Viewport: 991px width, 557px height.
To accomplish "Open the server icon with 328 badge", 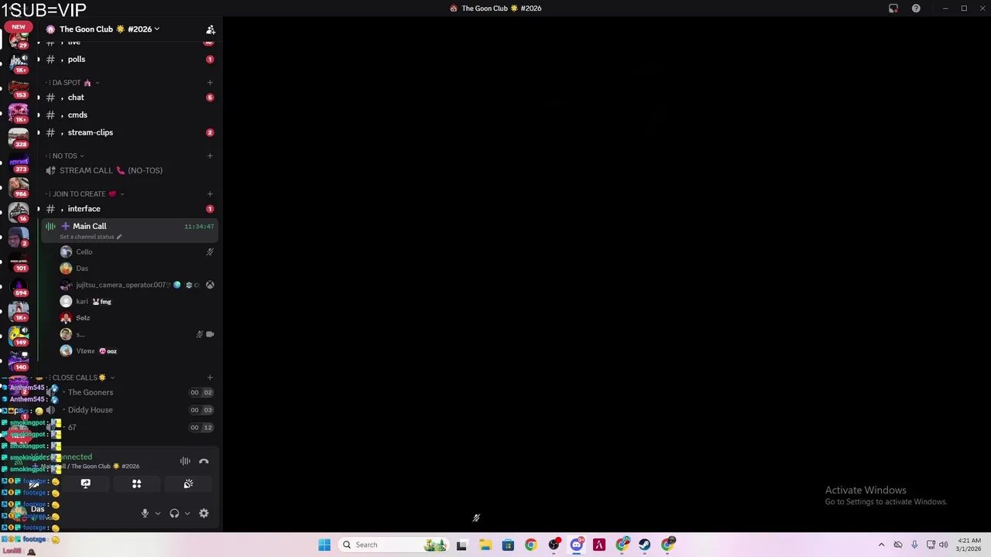I will pyautogui.click(x=19, y=136).
